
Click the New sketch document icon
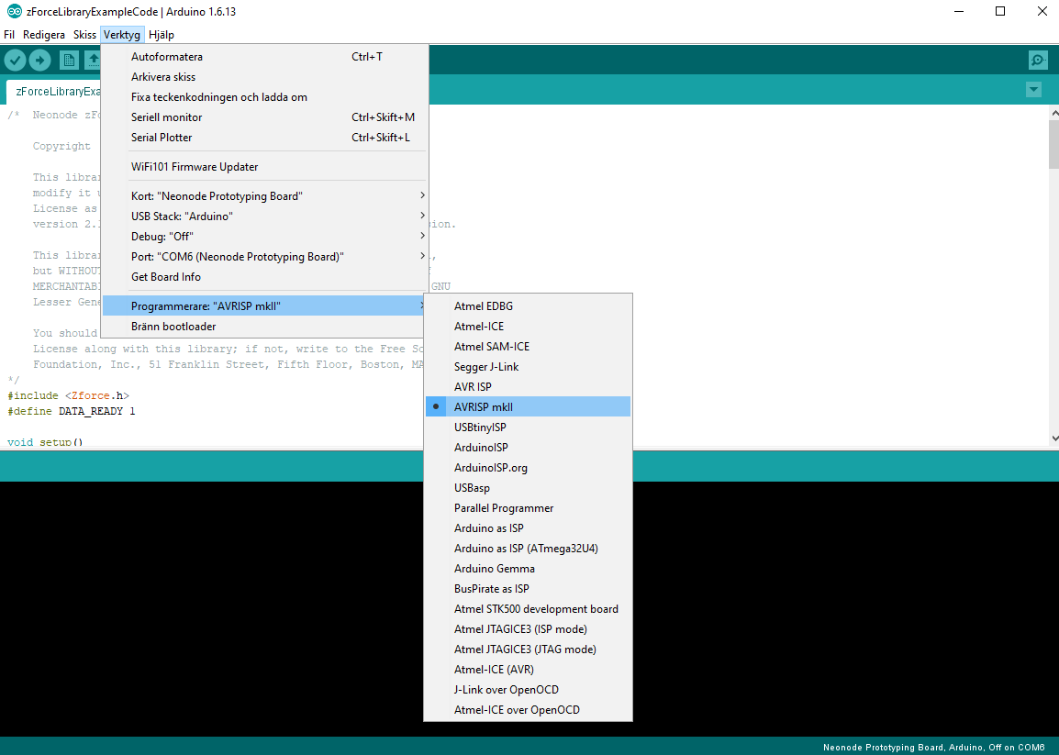69,61
